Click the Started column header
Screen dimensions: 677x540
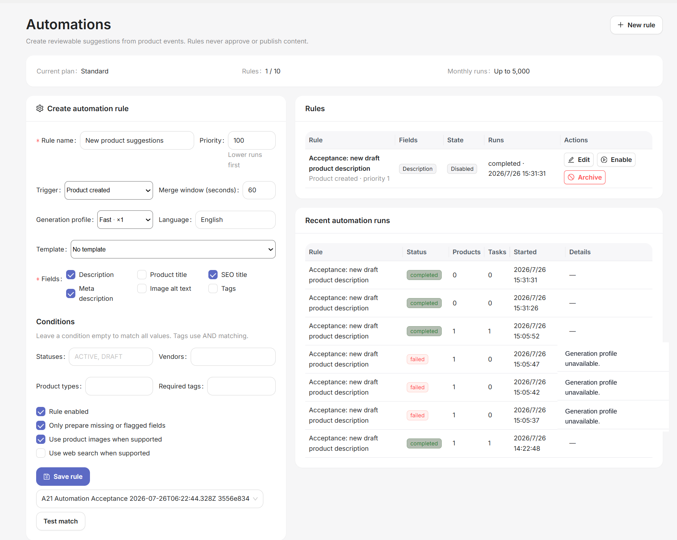(525, 252)
